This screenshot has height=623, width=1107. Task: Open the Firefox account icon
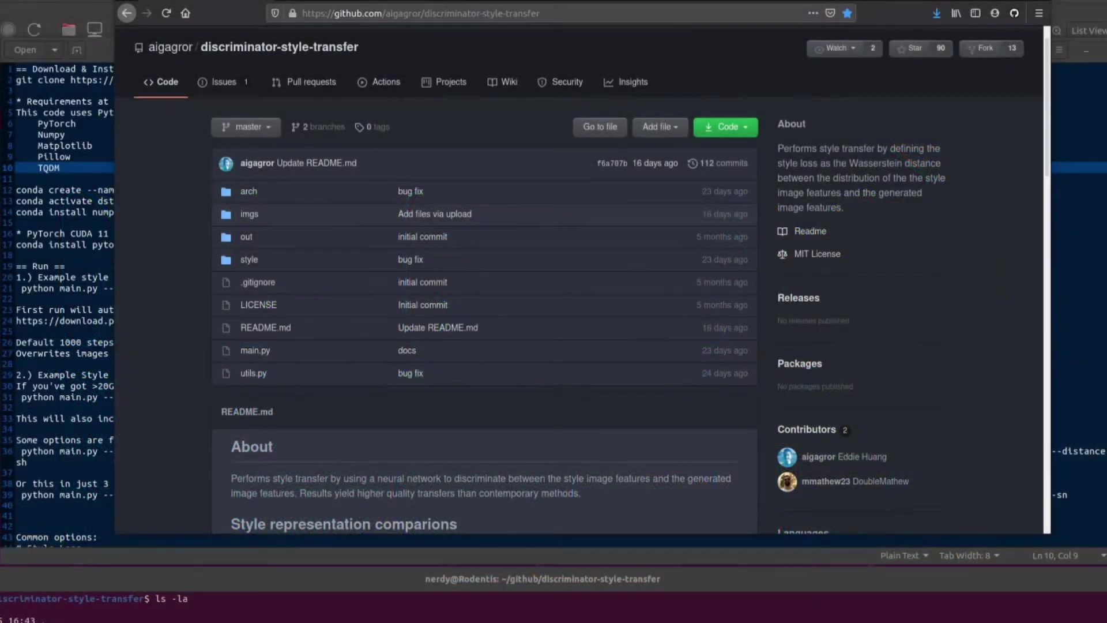995,13
